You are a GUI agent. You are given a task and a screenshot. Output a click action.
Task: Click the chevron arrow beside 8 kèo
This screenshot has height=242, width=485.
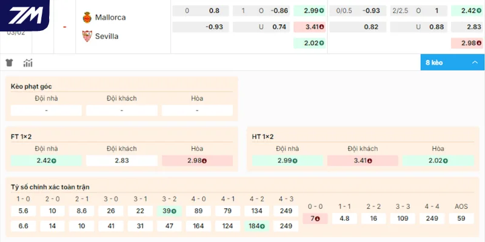click(x=474, y=62)
